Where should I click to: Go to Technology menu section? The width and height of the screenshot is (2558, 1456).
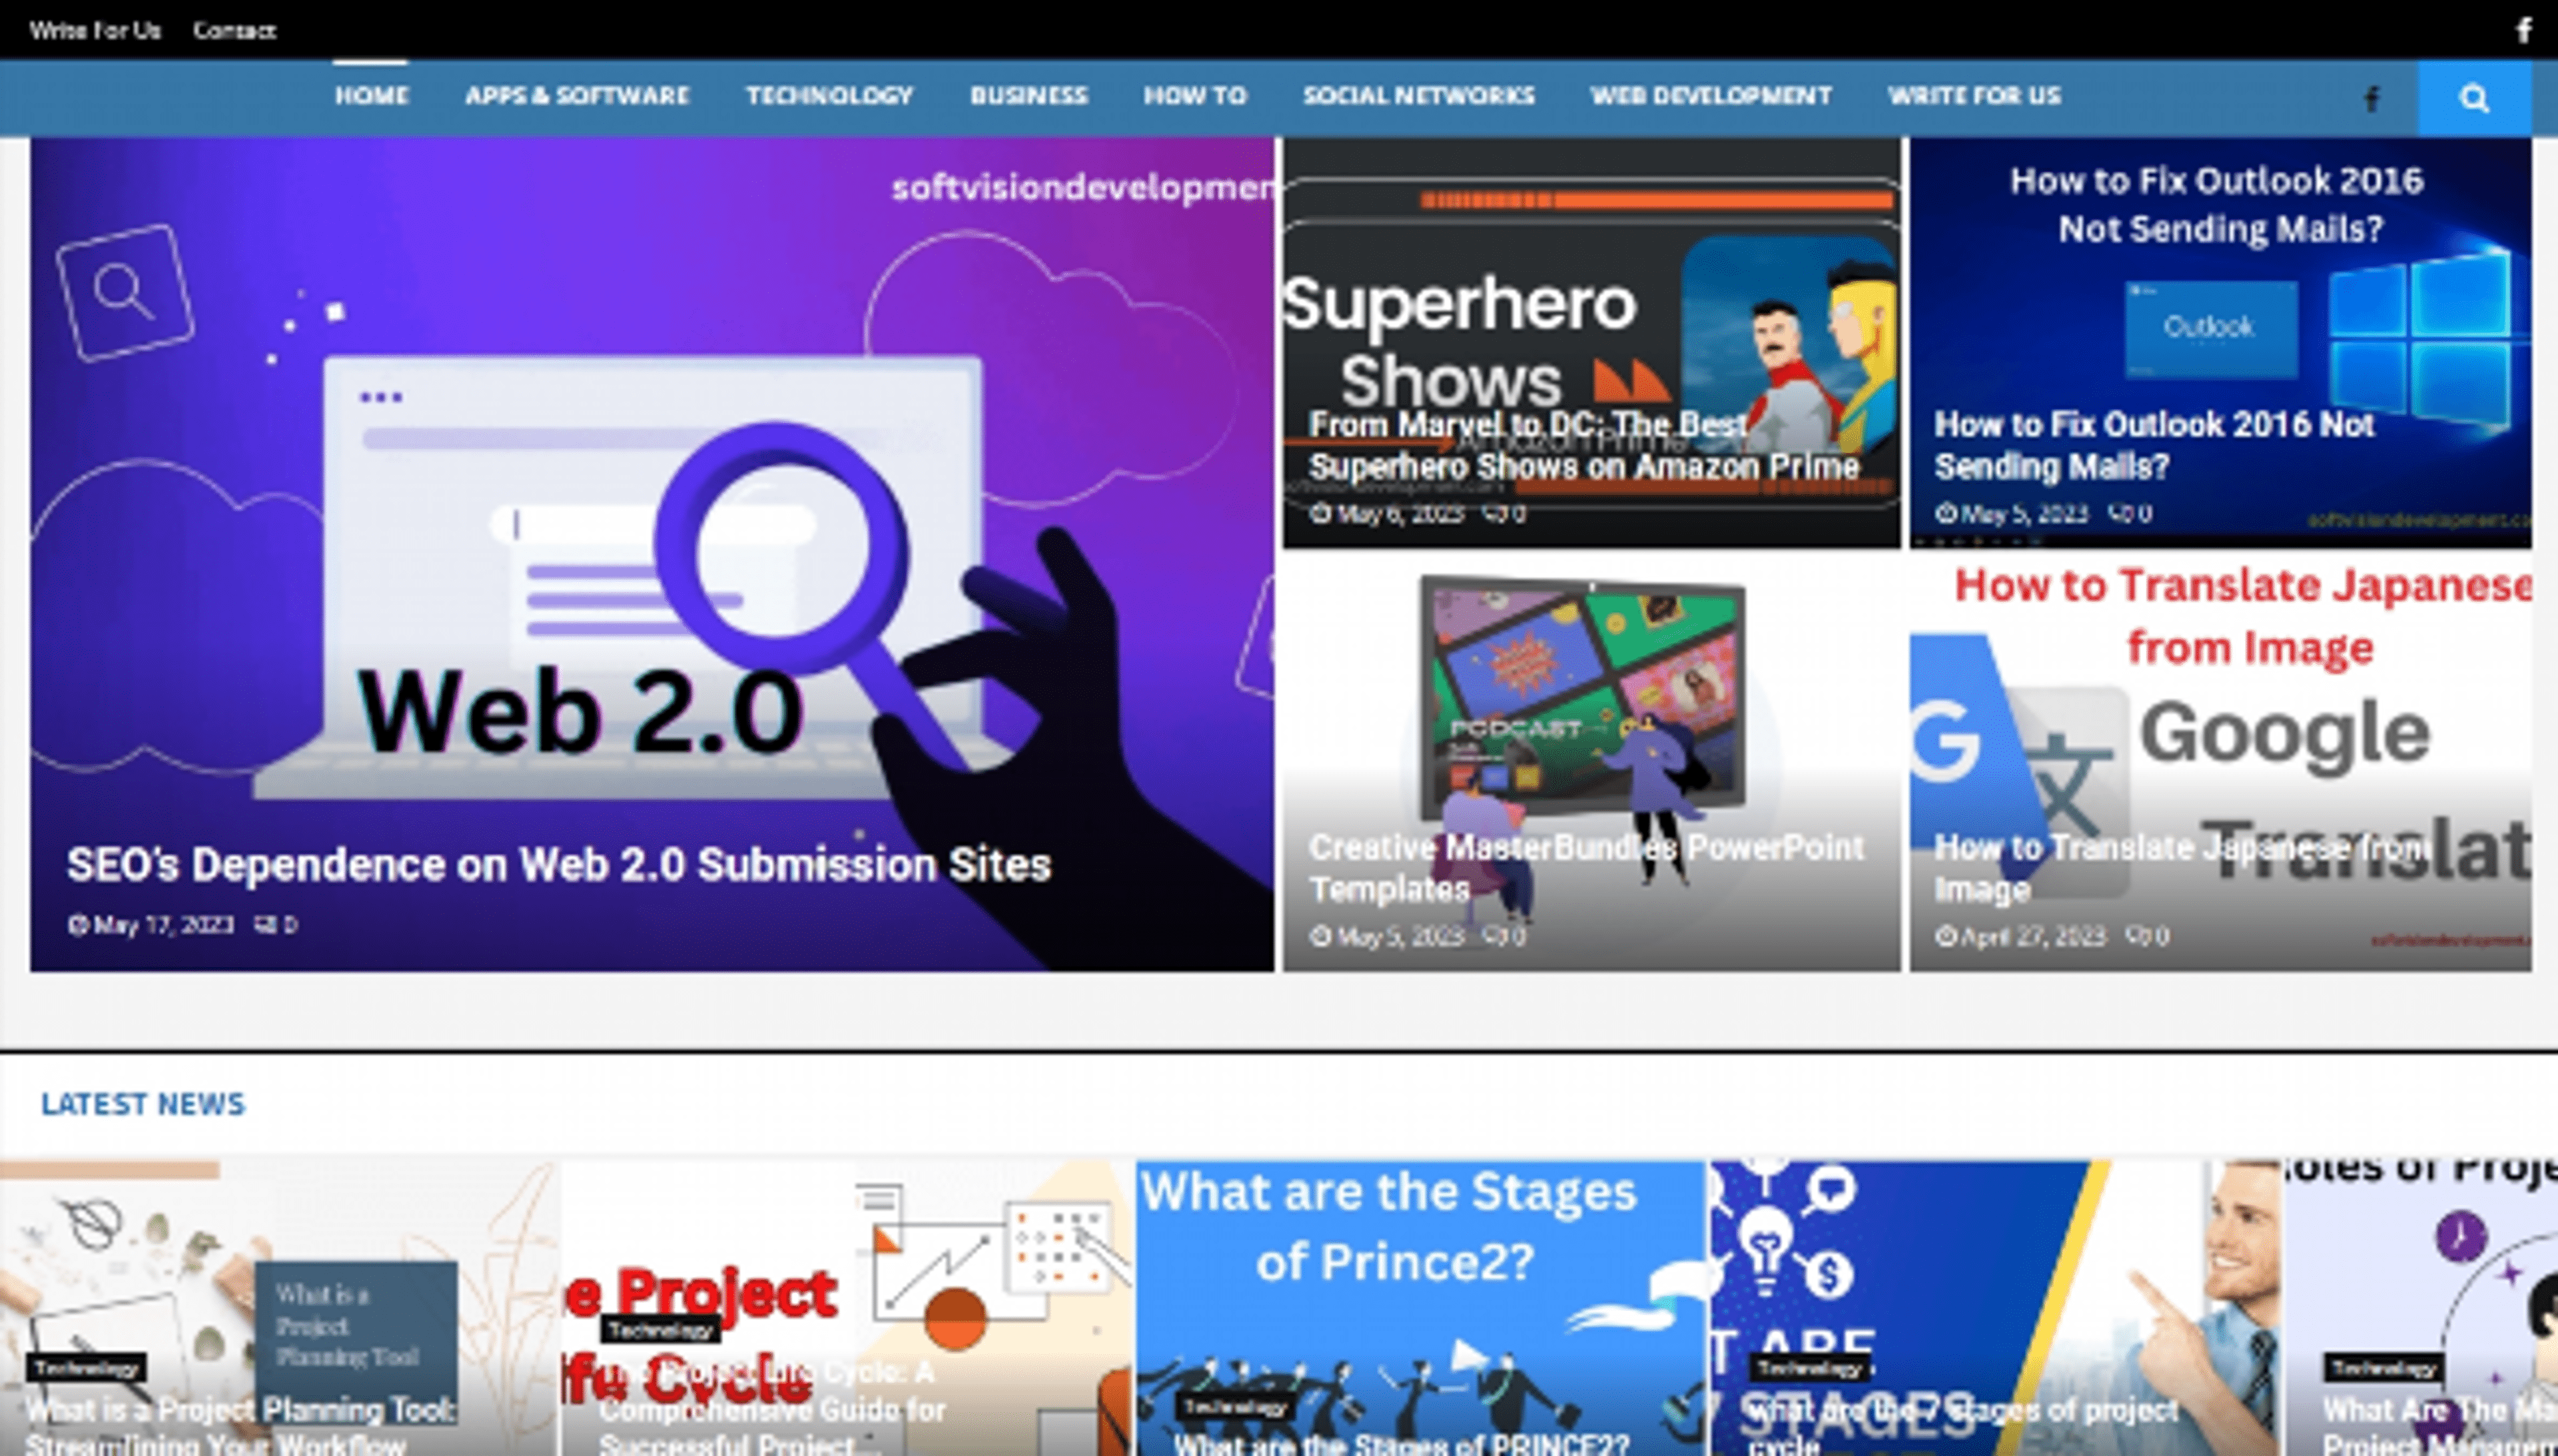[829, 96]
